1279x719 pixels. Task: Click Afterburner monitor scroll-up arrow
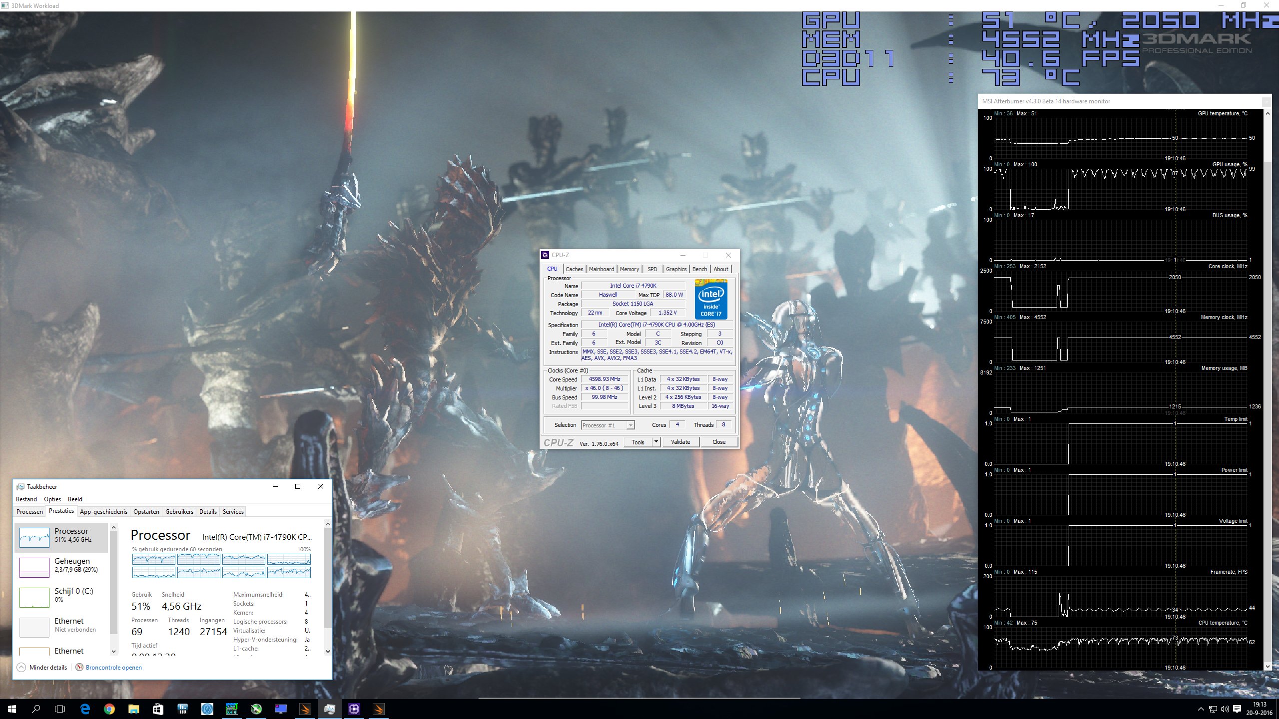click(1268, 114)
